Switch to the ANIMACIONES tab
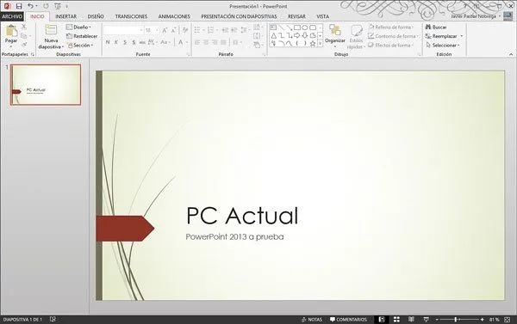517x324 pixels. pyautogui.click(x=174, y=16)
